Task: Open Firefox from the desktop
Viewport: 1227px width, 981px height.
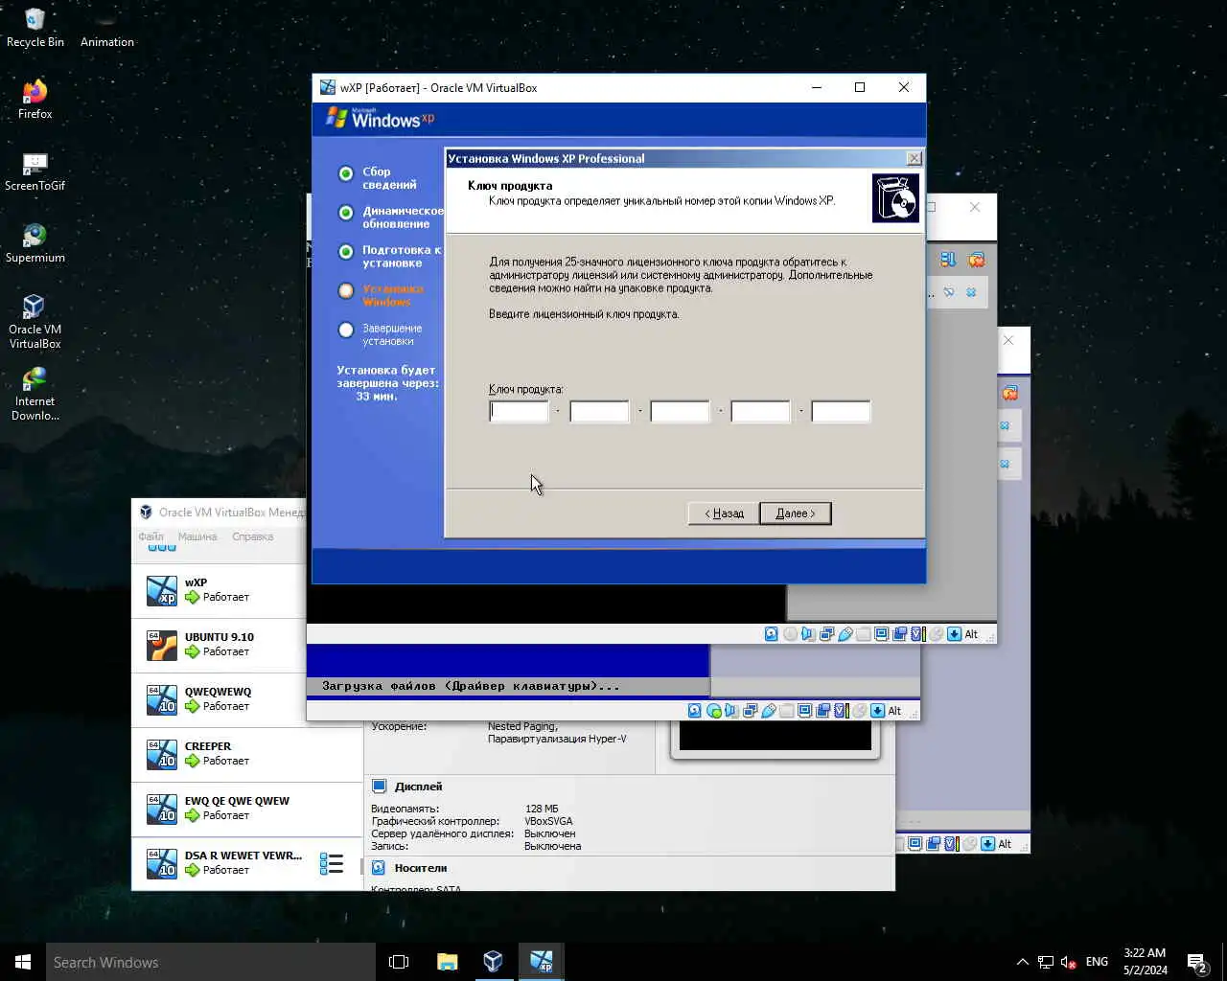Action: coord(35,99)
